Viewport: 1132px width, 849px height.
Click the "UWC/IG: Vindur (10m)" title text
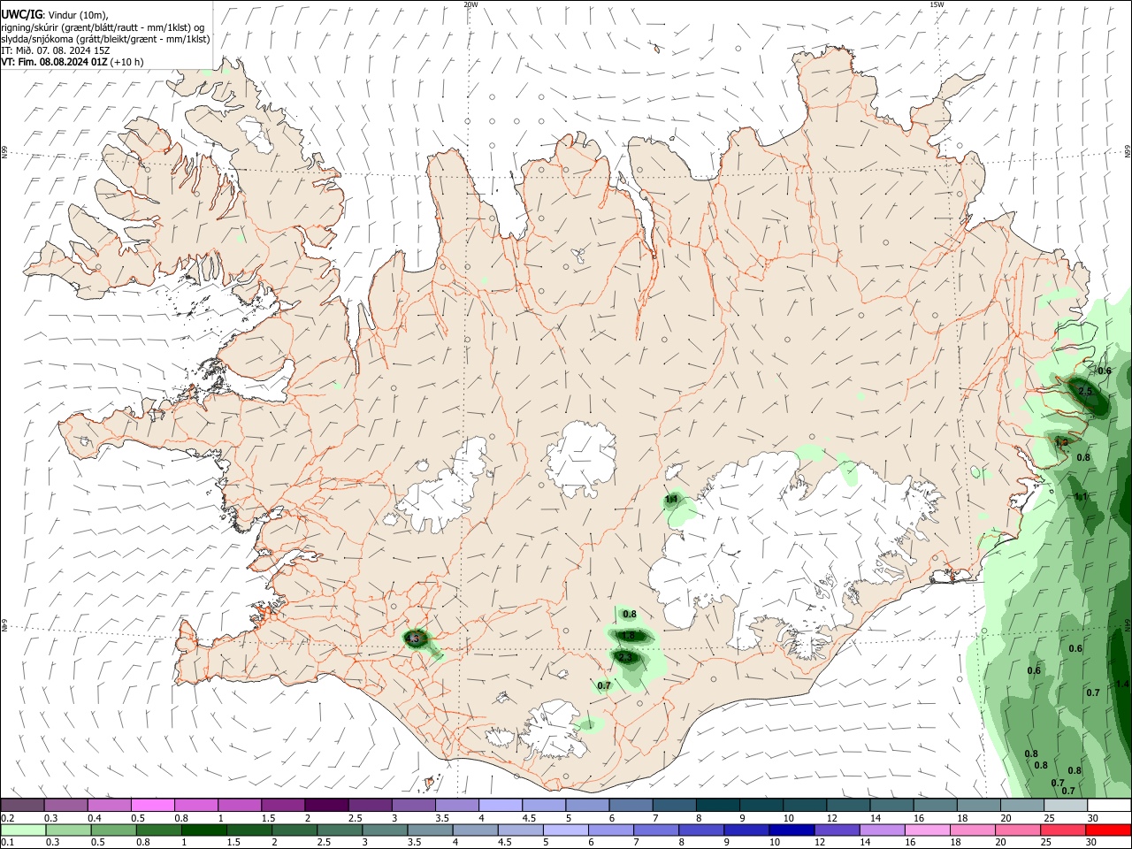click(x=54, y=15)
